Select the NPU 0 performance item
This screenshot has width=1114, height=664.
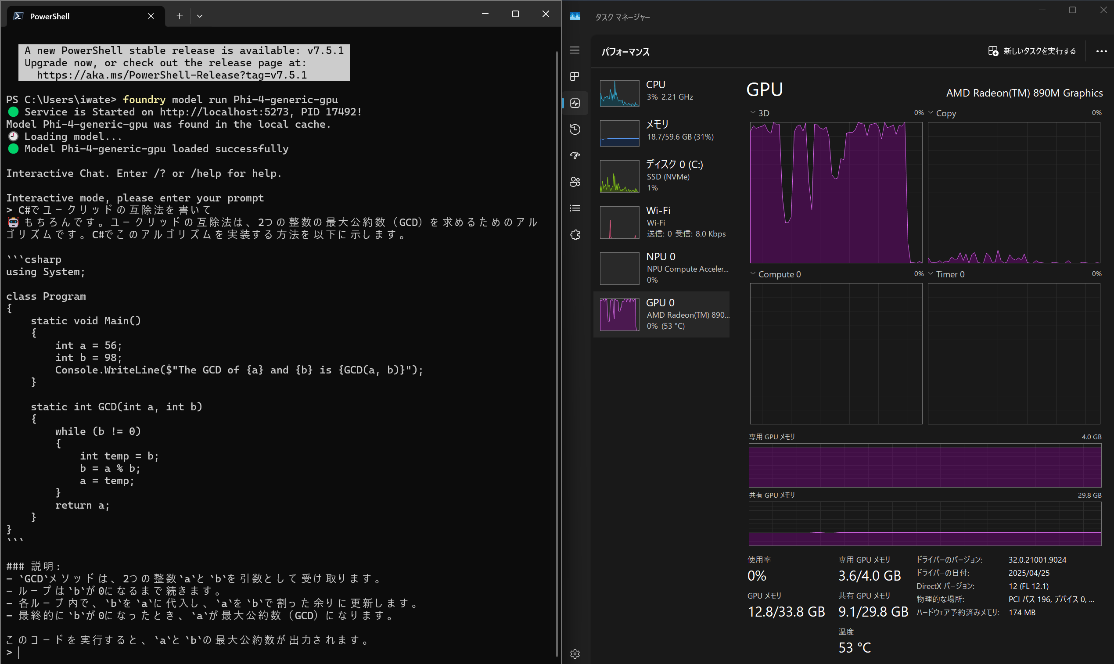661,268
